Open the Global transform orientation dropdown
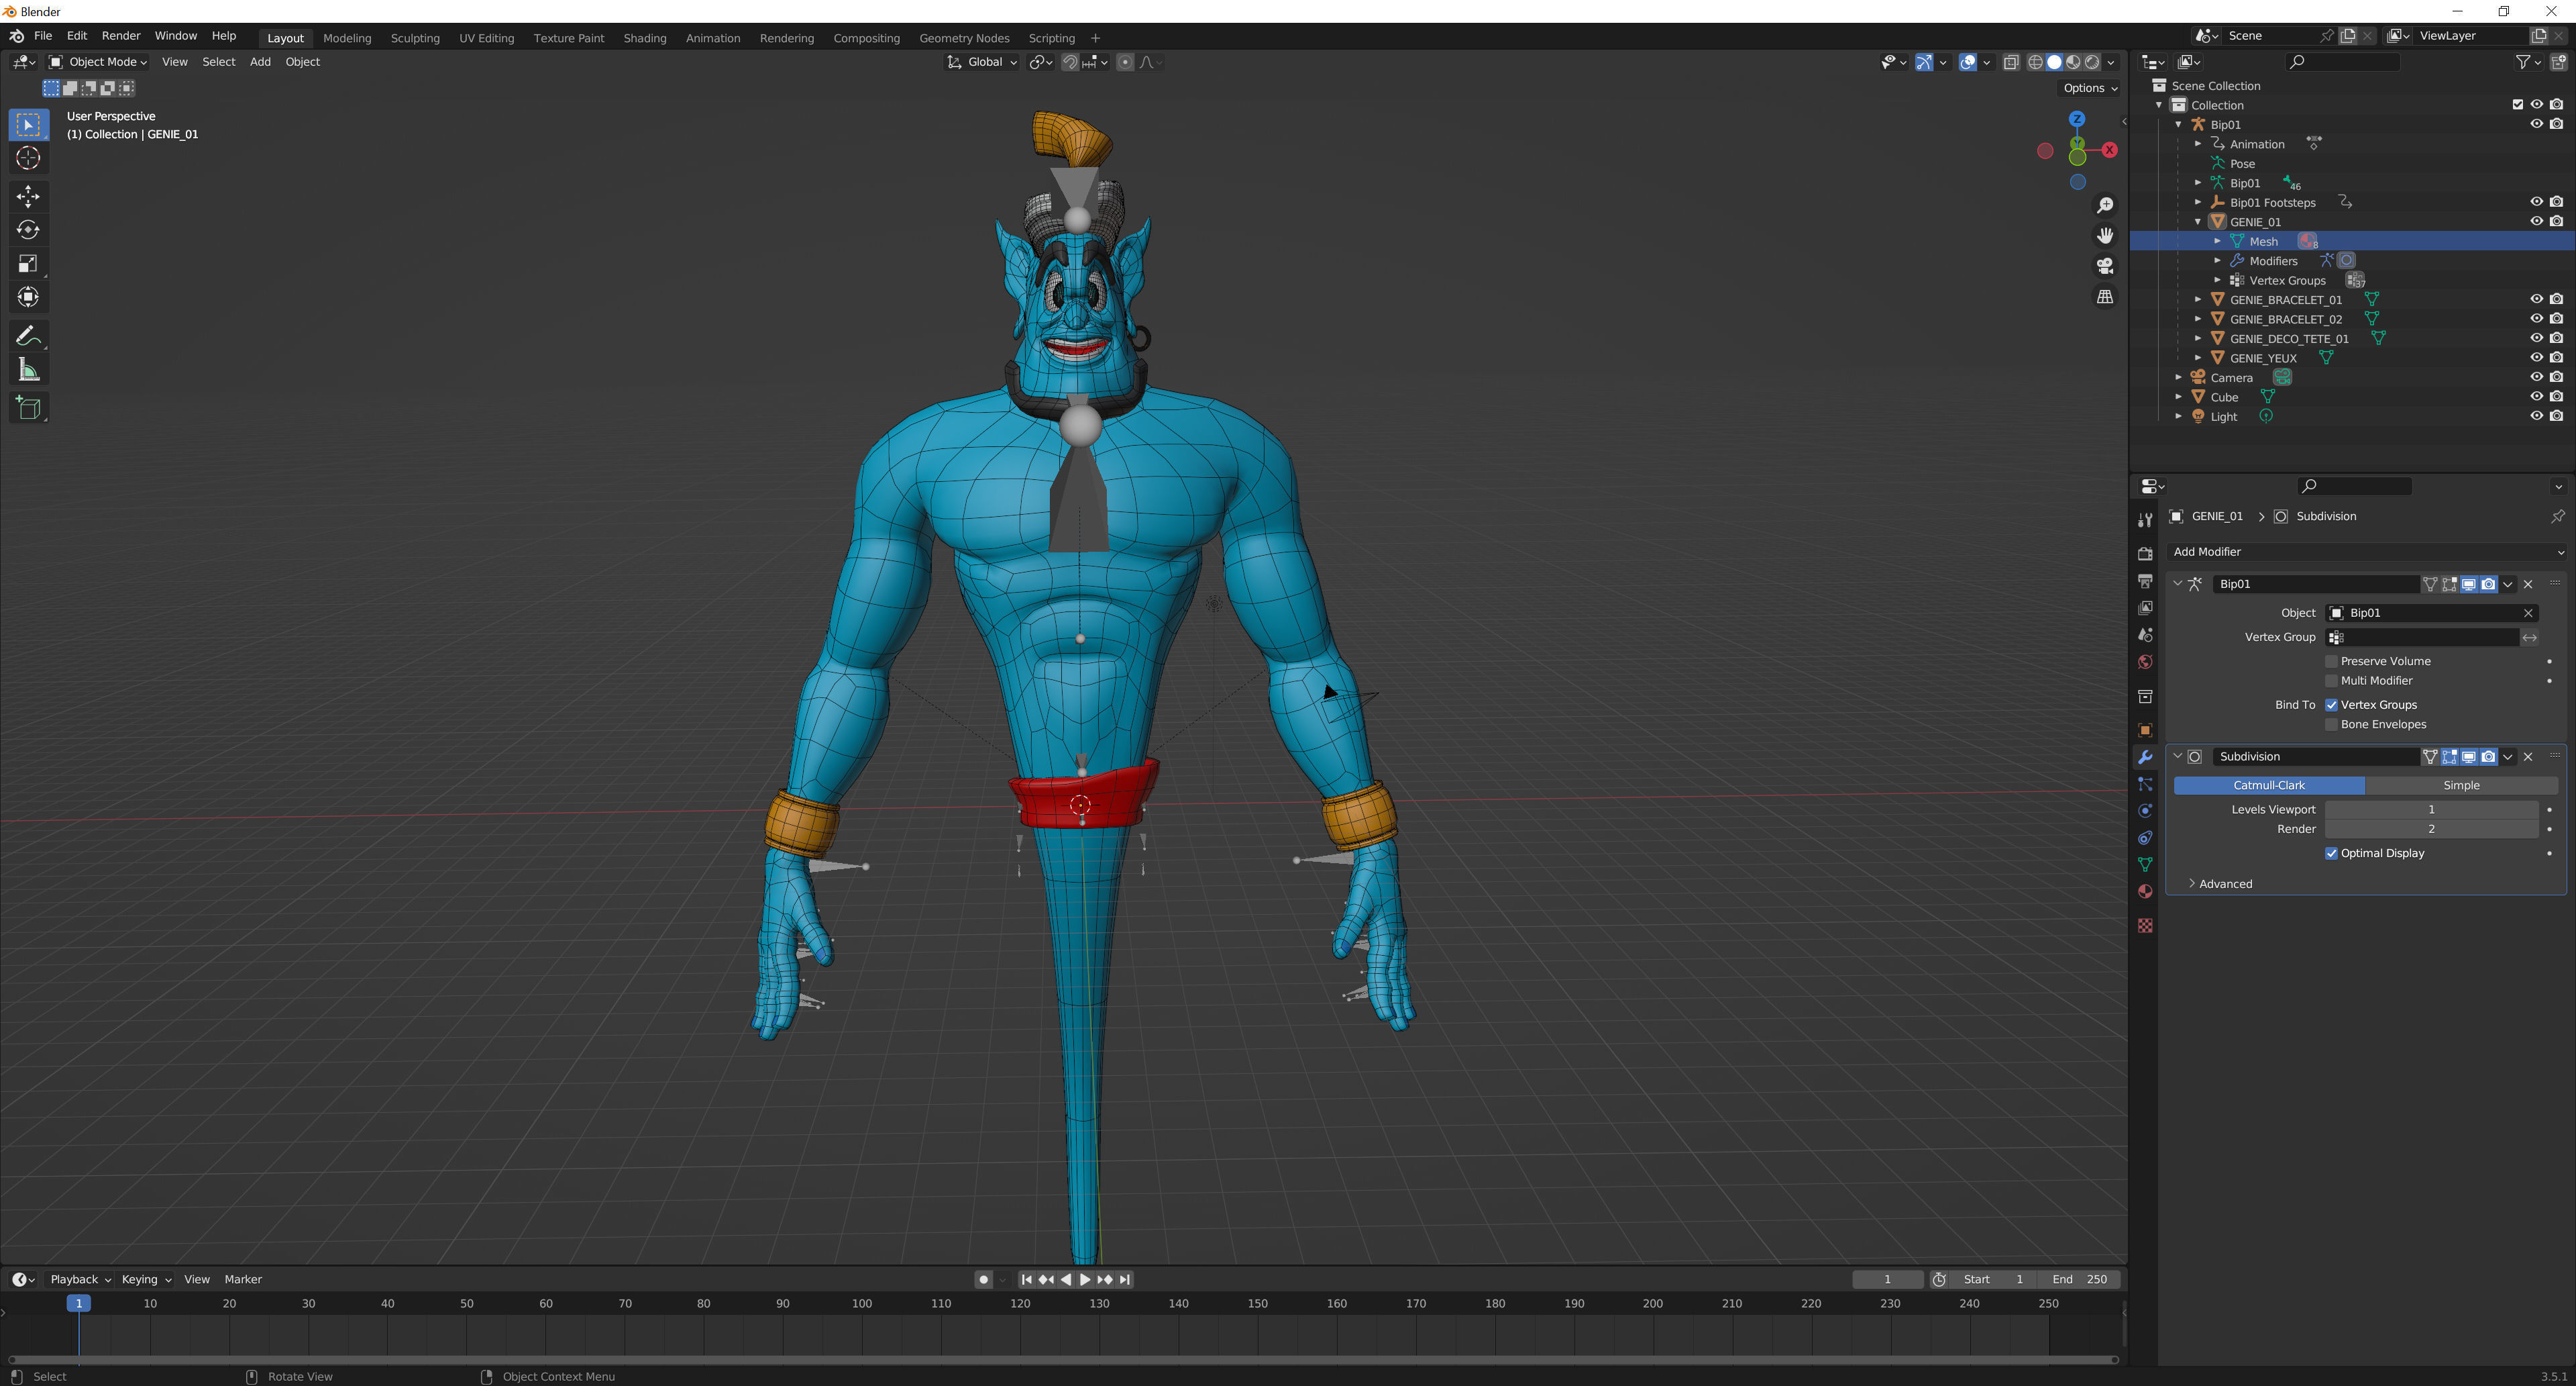 coord(981,62)
